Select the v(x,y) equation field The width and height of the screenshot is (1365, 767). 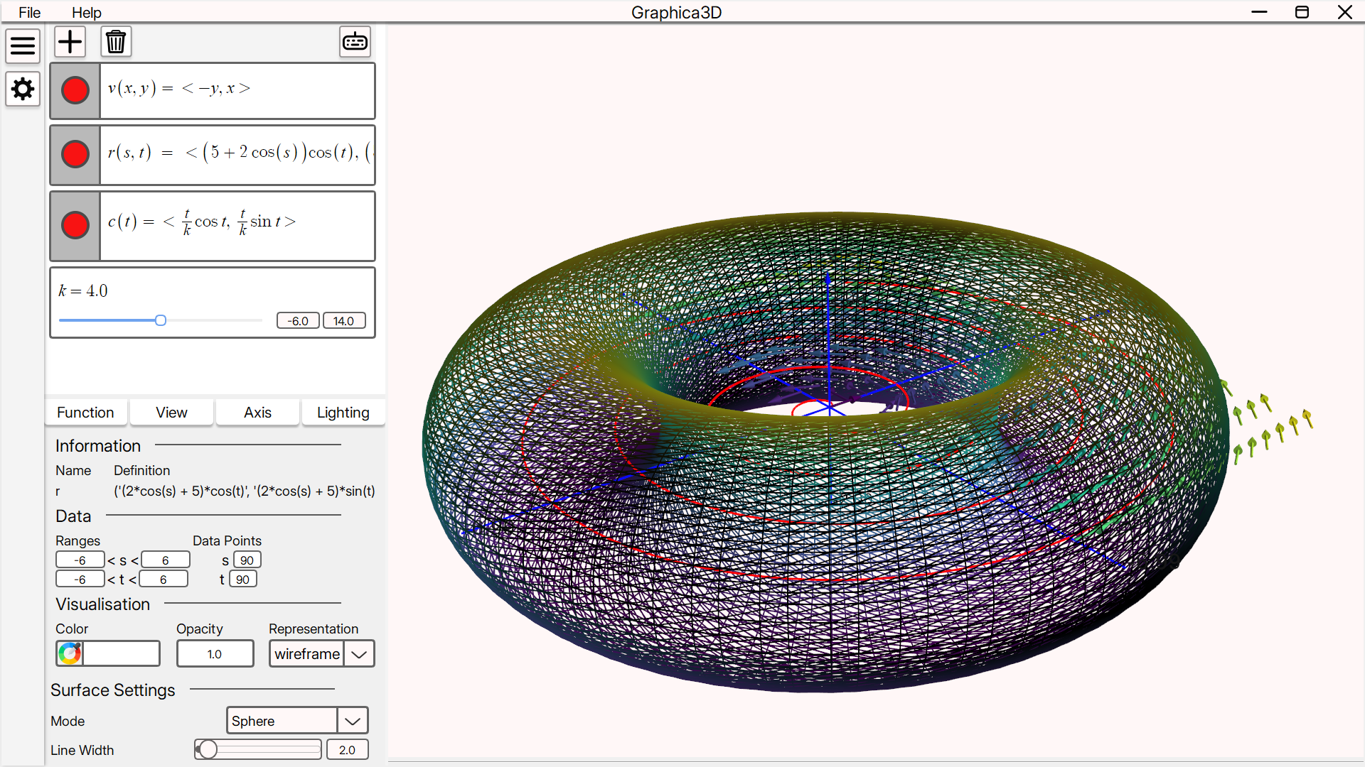tap(237, 91)
